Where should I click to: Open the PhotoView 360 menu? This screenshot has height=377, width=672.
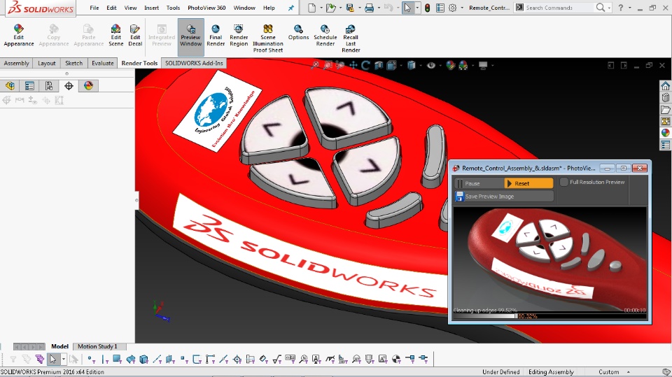pyautogui.click(x=206, y=8)
